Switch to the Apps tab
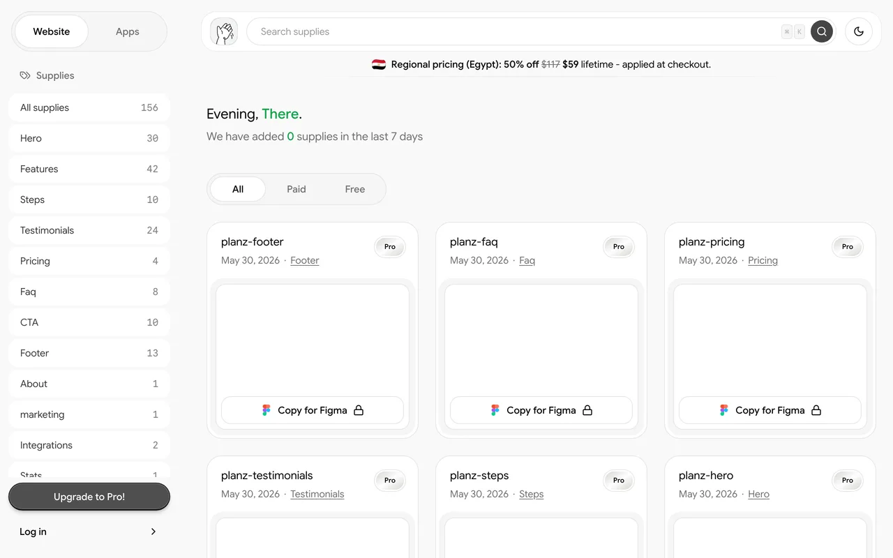 [128, 31]
